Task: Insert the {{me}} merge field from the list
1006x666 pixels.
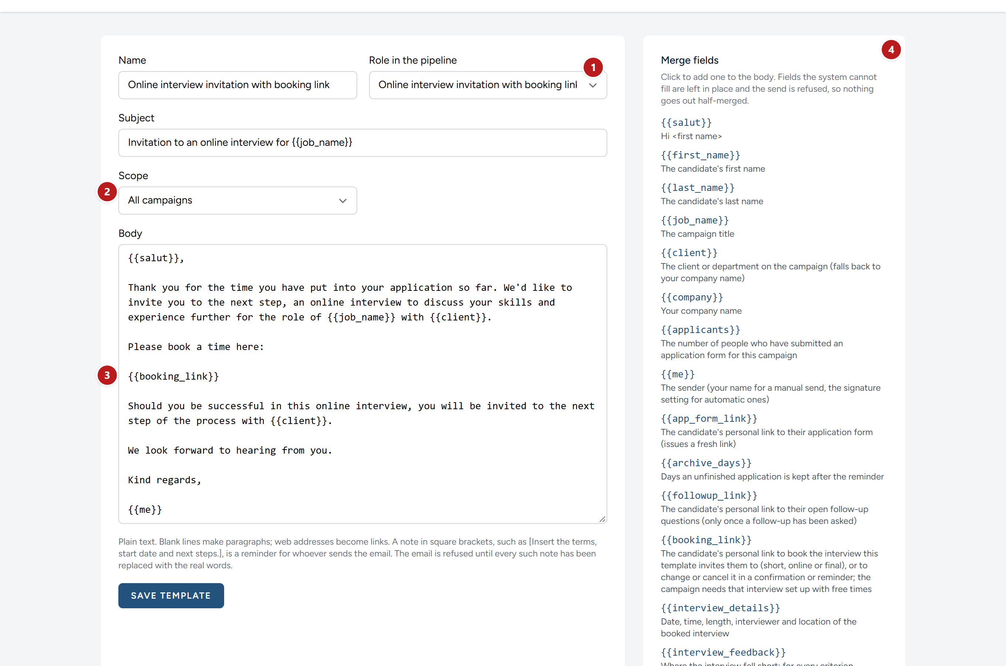Action: tap(678, 374)
